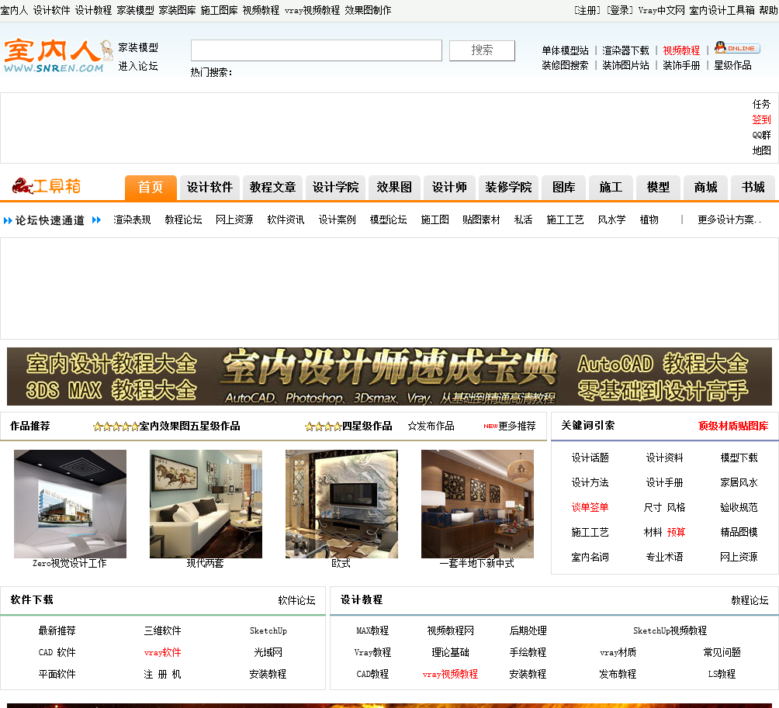Click the five-star rating icons
Screen dimensions: 779x708
coord(116,427)
